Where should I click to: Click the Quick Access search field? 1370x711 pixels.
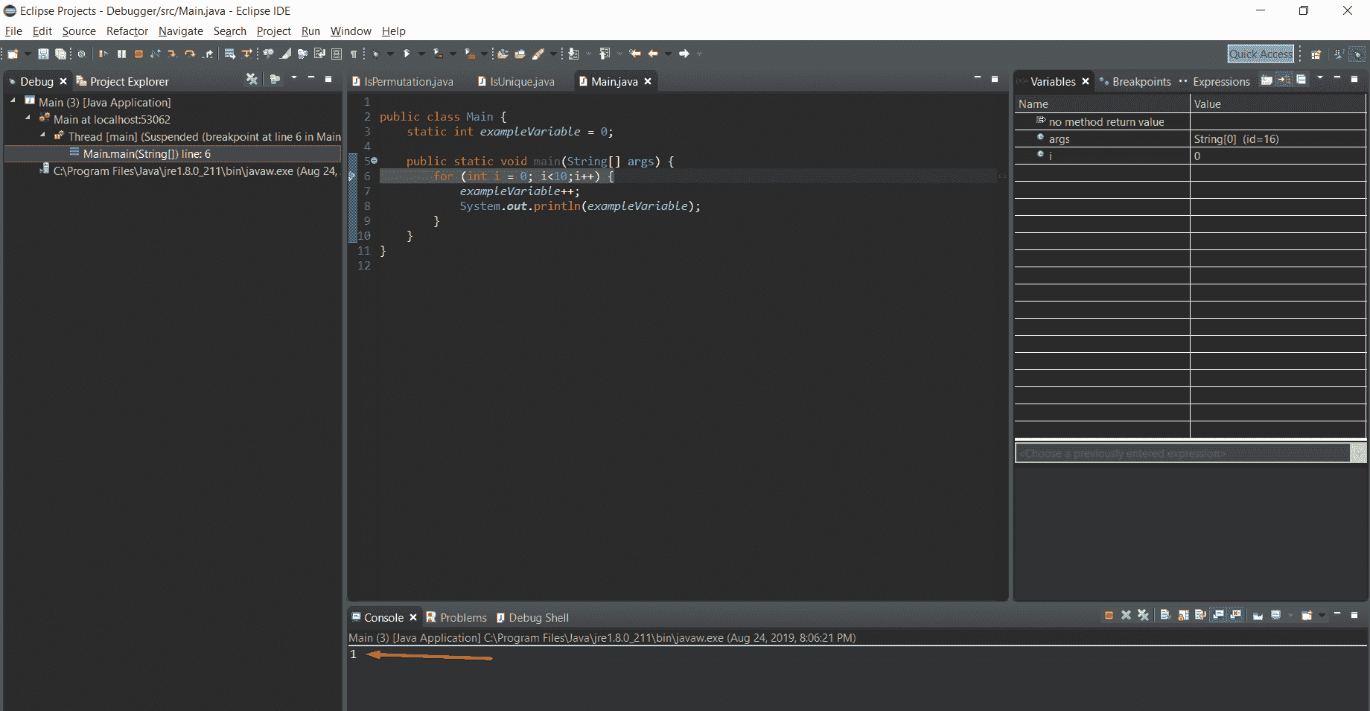point(1260,54)
